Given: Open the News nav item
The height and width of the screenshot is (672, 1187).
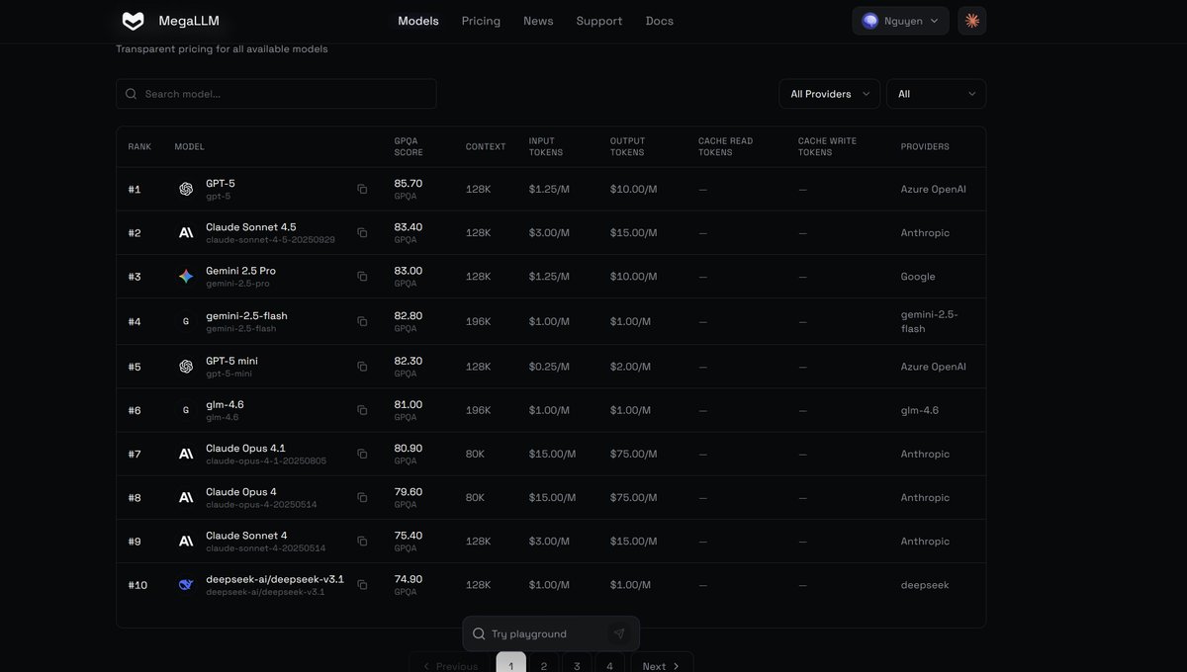Looking at the screenshot, I should click(x=538, y=21).
